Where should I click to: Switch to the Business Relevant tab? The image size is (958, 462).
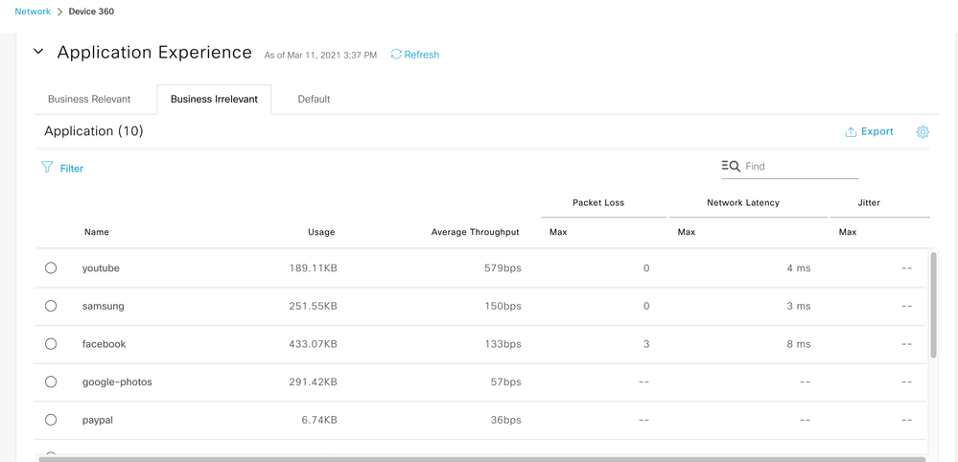coord(89,99)
